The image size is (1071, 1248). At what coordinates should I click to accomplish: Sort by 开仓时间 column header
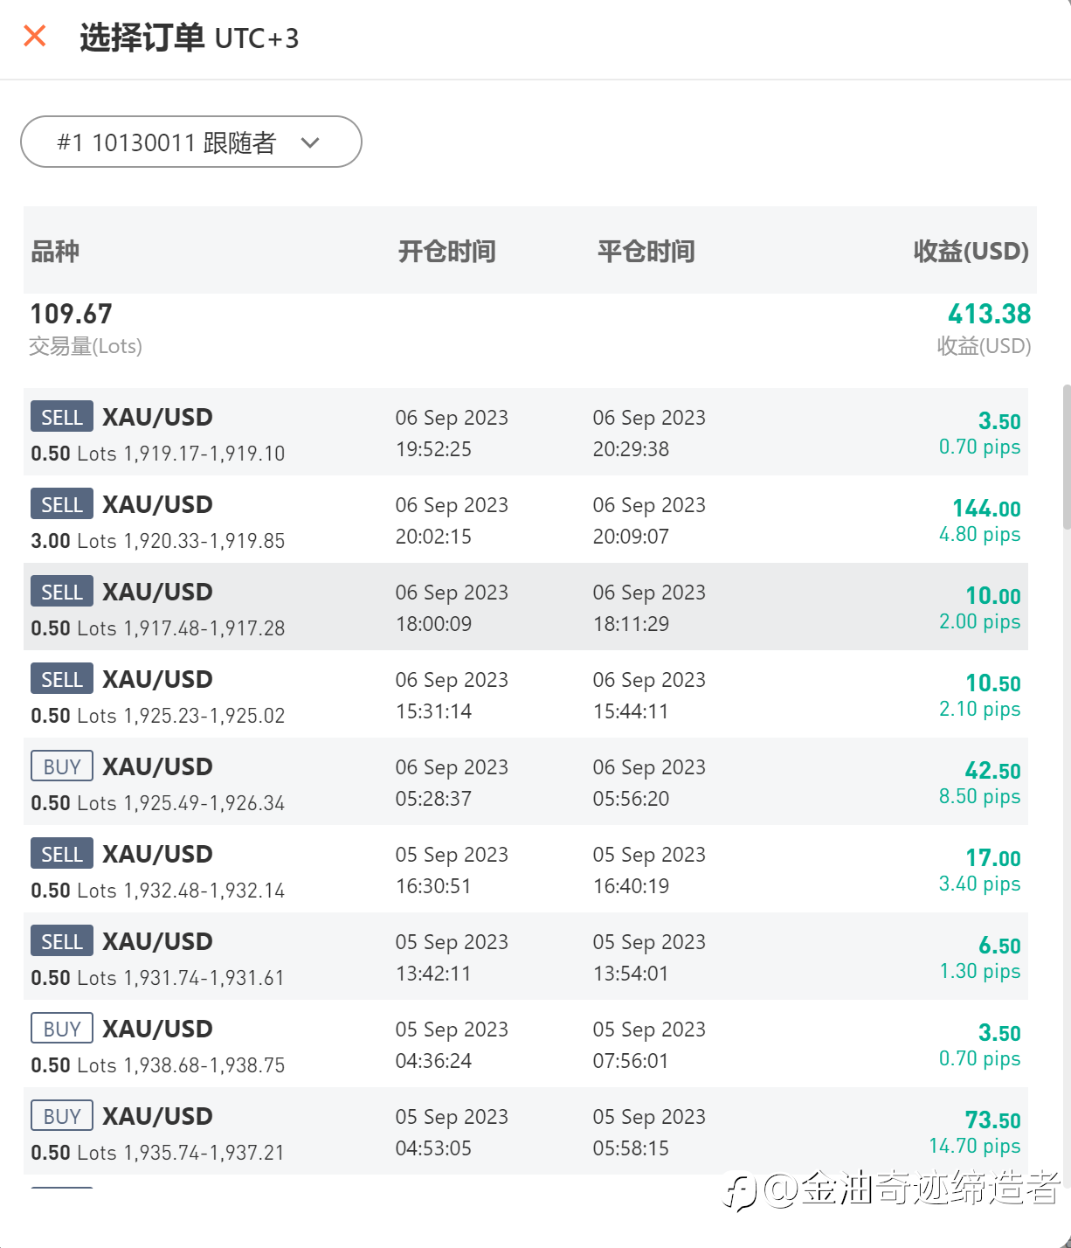pyautogui.click(x=447, y=252)
